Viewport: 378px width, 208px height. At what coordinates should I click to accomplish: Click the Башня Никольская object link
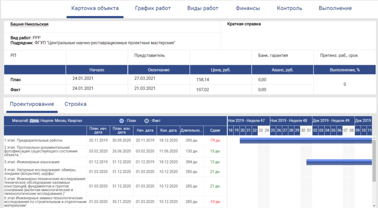29,24
